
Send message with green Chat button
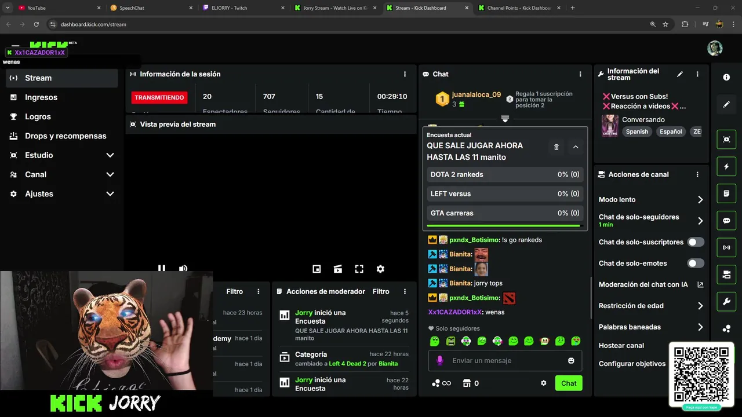point(569,383)
